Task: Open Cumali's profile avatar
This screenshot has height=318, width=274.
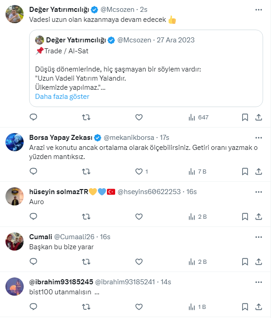Action: tap(15, 241)
